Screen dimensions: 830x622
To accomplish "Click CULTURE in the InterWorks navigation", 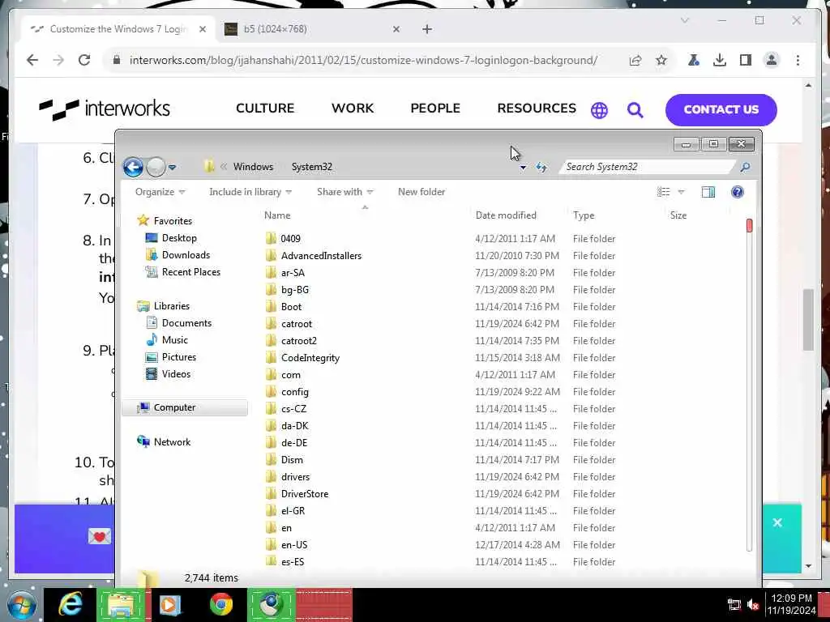I will 265,109.
